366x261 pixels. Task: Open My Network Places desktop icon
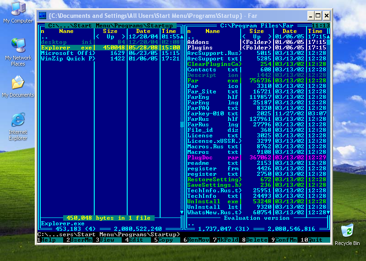(x=18, y=52)
